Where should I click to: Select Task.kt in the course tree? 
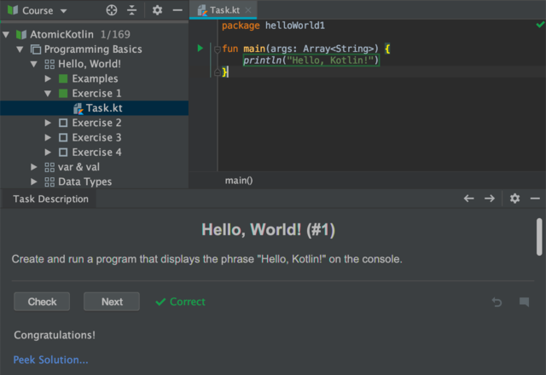pyautogui.click(x=94, y=108)
